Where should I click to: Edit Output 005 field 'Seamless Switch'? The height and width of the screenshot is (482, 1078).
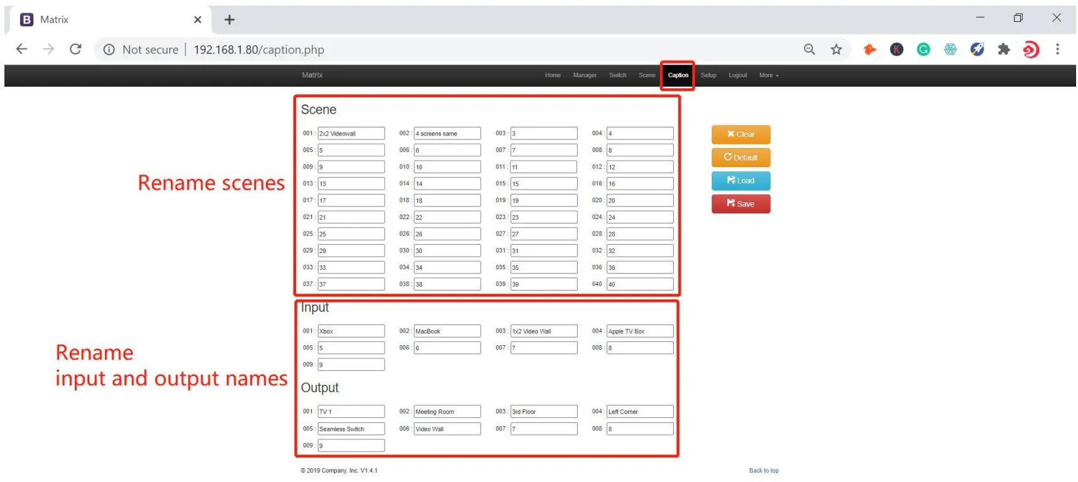351,429
